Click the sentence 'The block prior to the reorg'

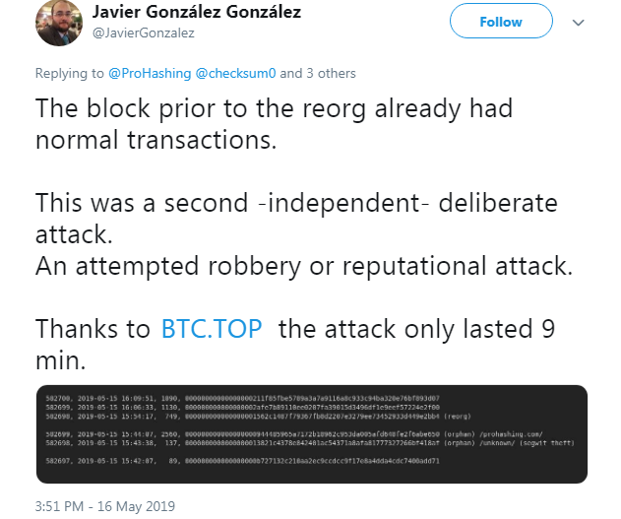point(274,108)
